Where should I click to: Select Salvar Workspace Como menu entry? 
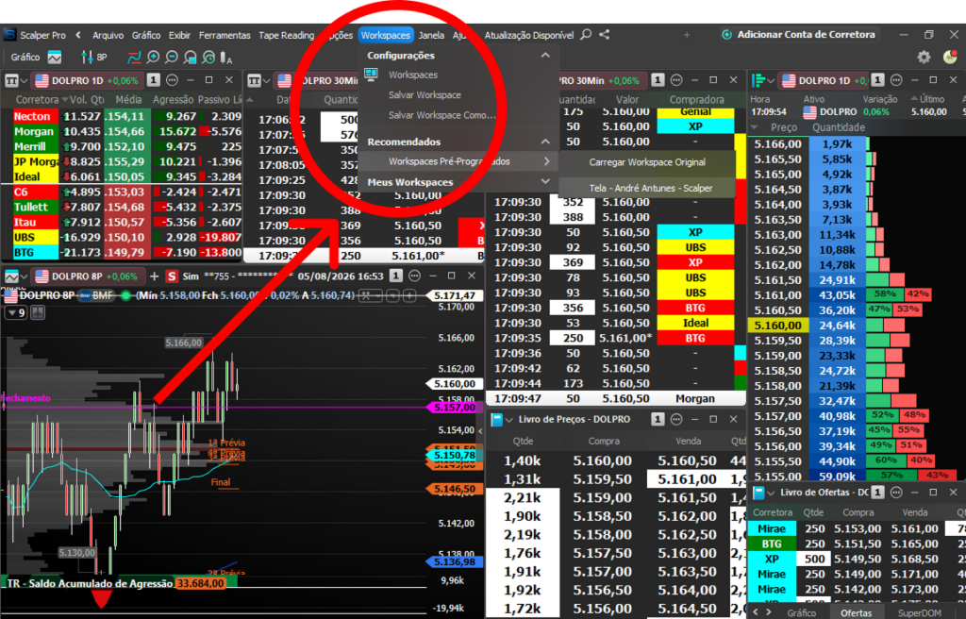point(441,115)
